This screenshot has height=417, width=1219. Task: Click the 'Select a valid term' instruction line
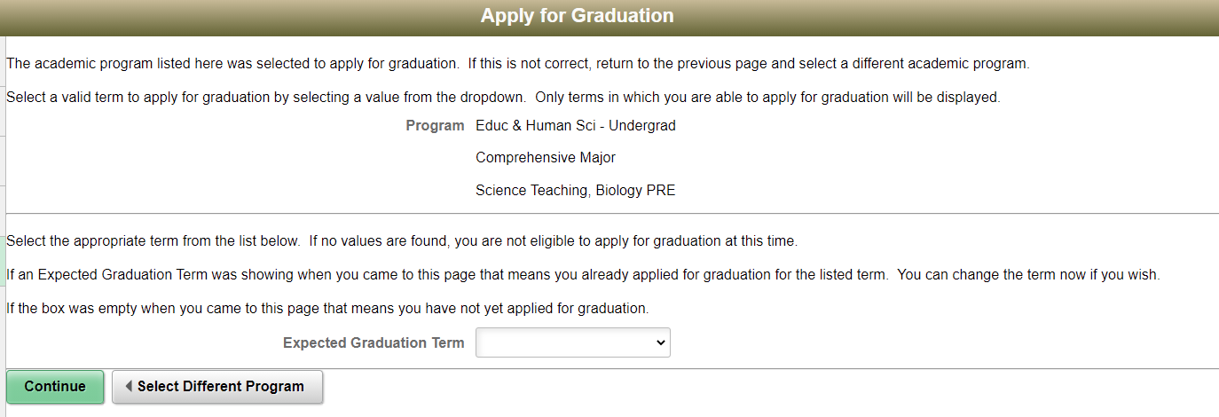click(502, 98)
